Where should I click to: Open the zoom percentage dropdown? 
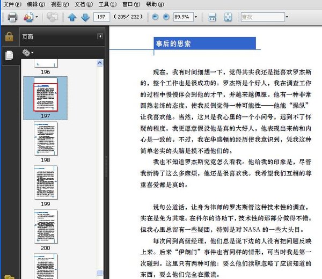[195, 17]
